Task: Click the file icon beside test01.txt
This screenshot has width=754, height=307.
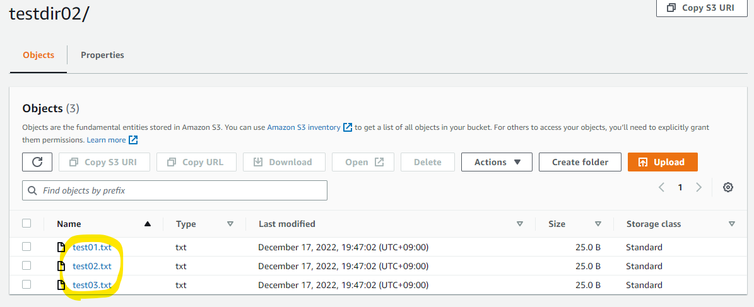Action: [61, 247]
